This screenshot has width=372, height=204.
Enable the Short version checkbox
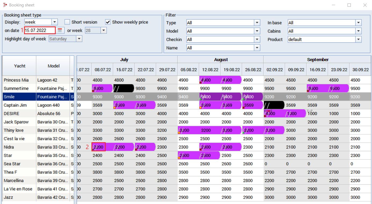67,22
